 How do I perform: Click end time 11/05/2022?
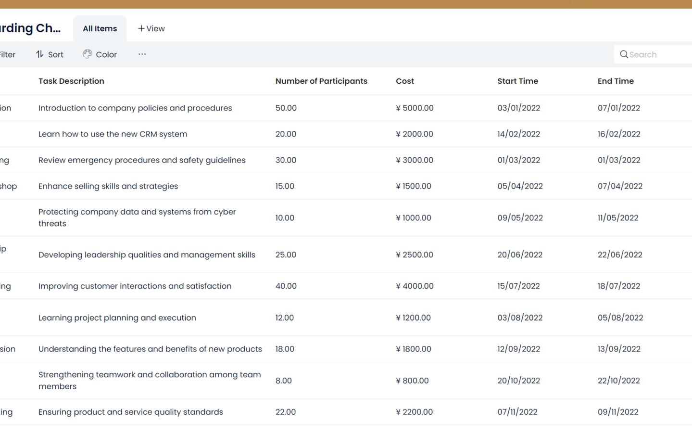[x=618, y=217]
